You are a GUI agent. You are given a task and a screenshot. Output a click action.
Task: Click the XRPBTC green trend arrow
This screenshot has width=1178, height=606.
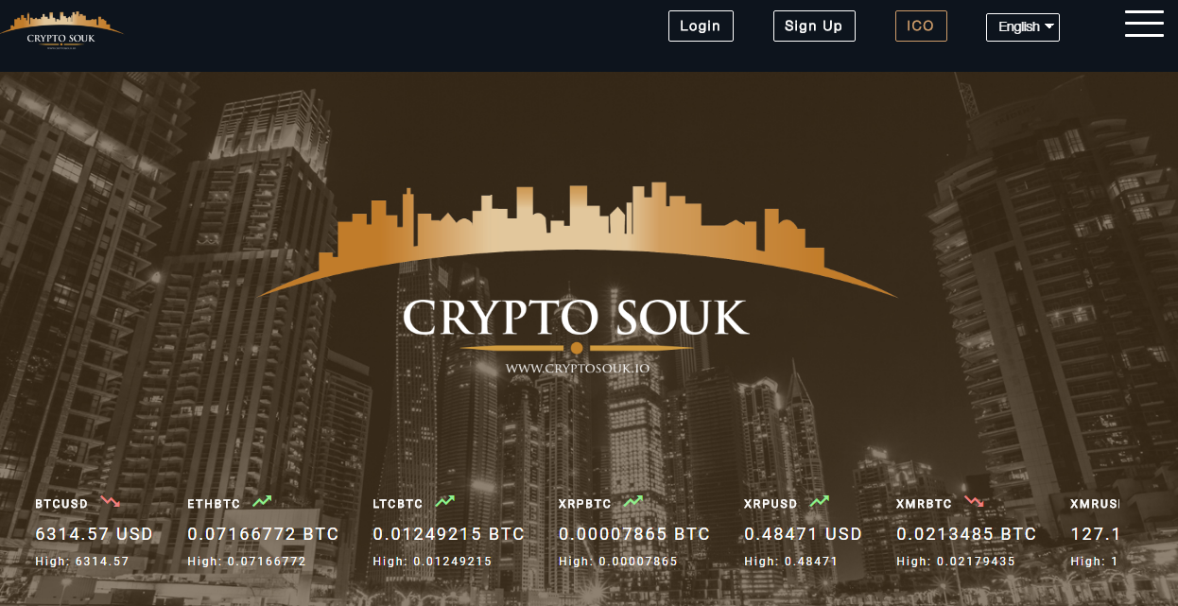click(x=632, y=502)
